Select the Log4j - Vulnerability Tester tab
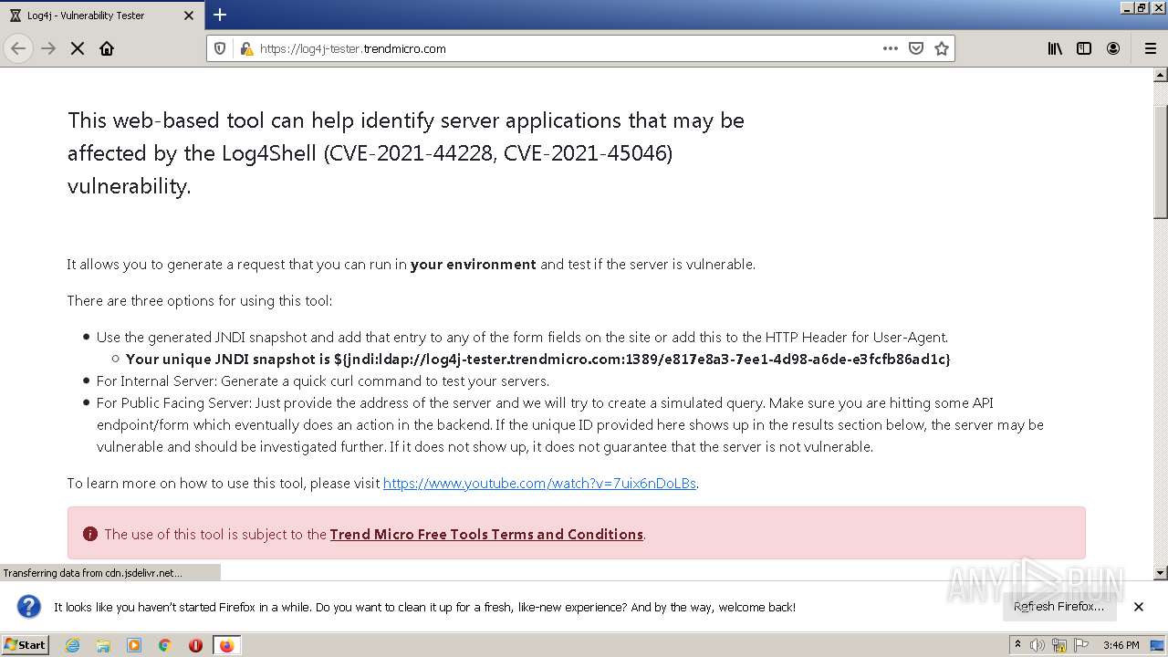 coord(101,16)
